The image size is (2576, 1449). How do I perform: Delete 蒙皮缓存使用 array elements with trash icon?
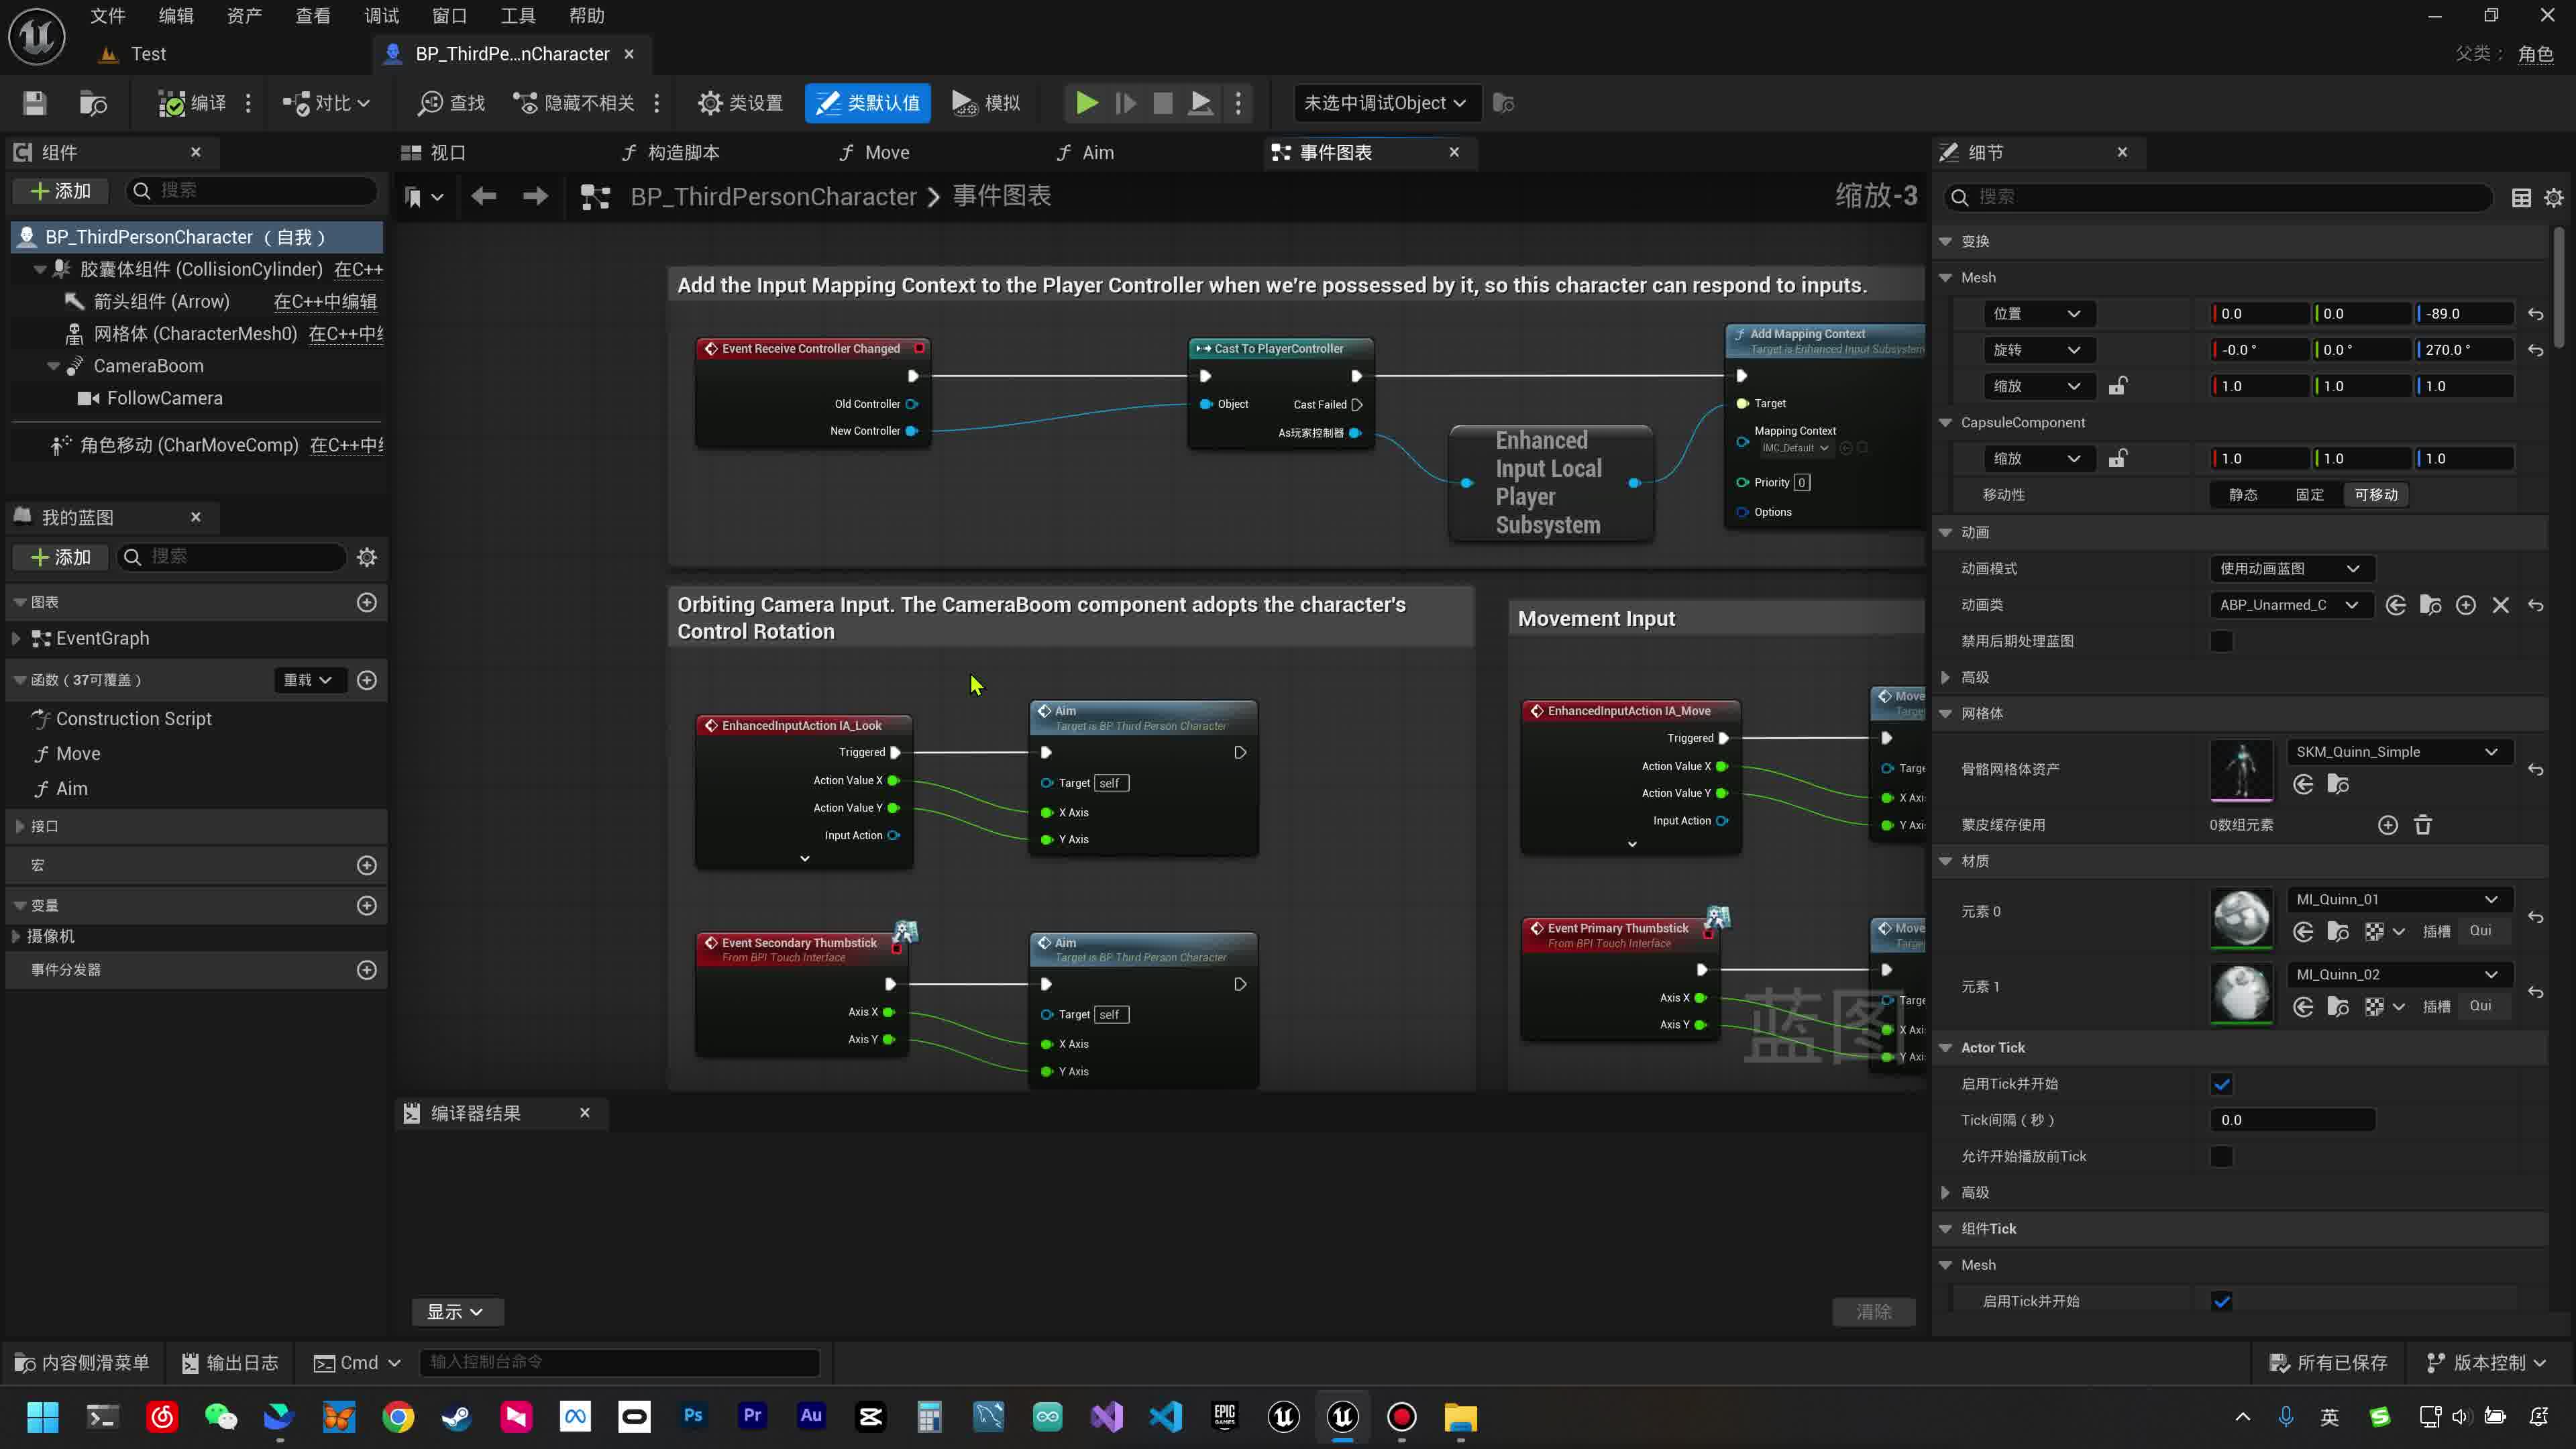pyautogui.click(x=2423, y=825)
